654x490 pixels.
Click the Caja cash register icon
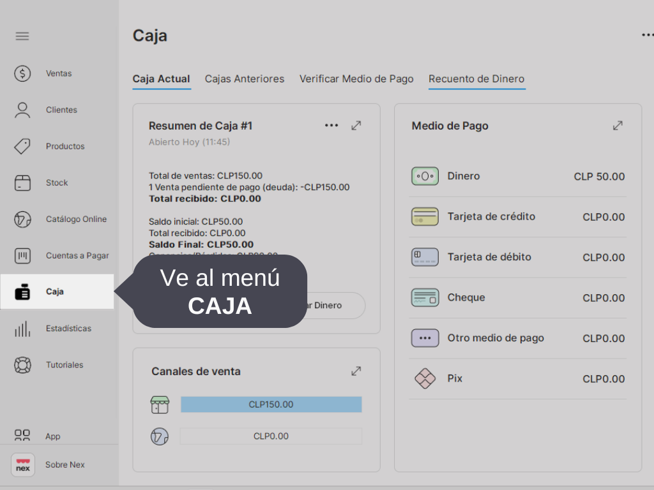[22, 292]
